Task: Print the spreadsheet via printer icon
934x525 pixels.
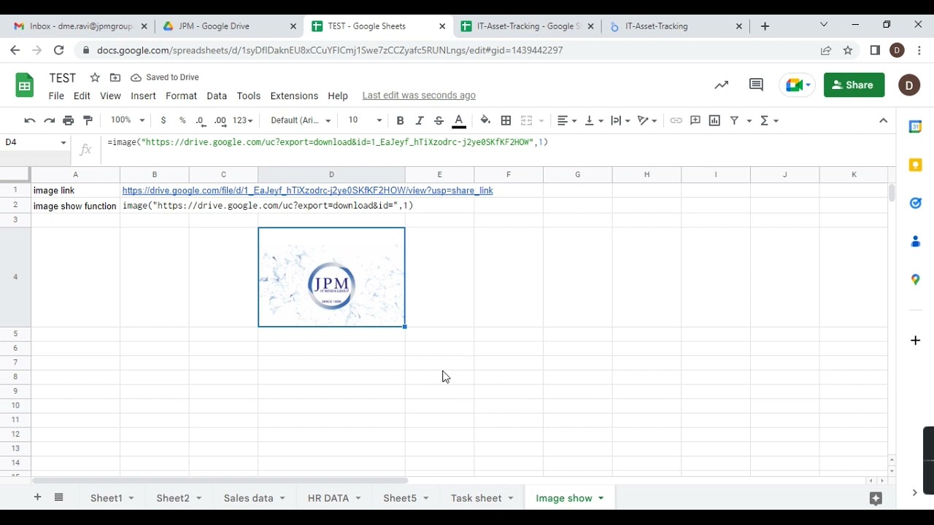Action: coord(69,120)
